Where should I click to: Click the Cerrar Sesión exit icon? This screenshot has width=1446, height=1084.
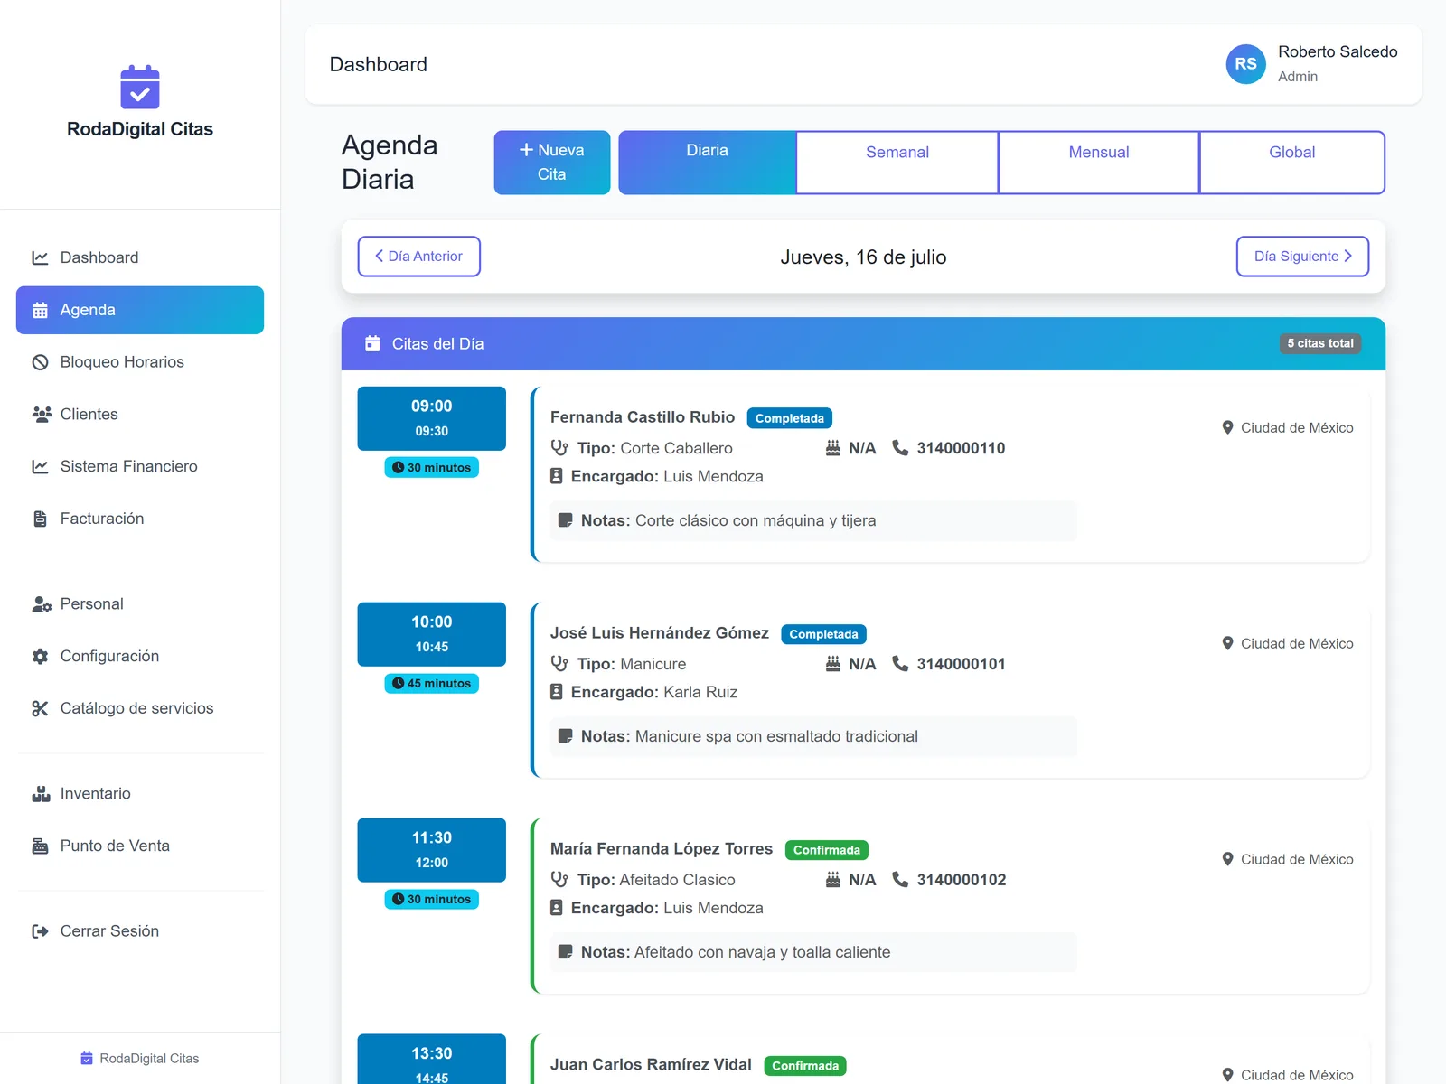[x=40, y=931]
